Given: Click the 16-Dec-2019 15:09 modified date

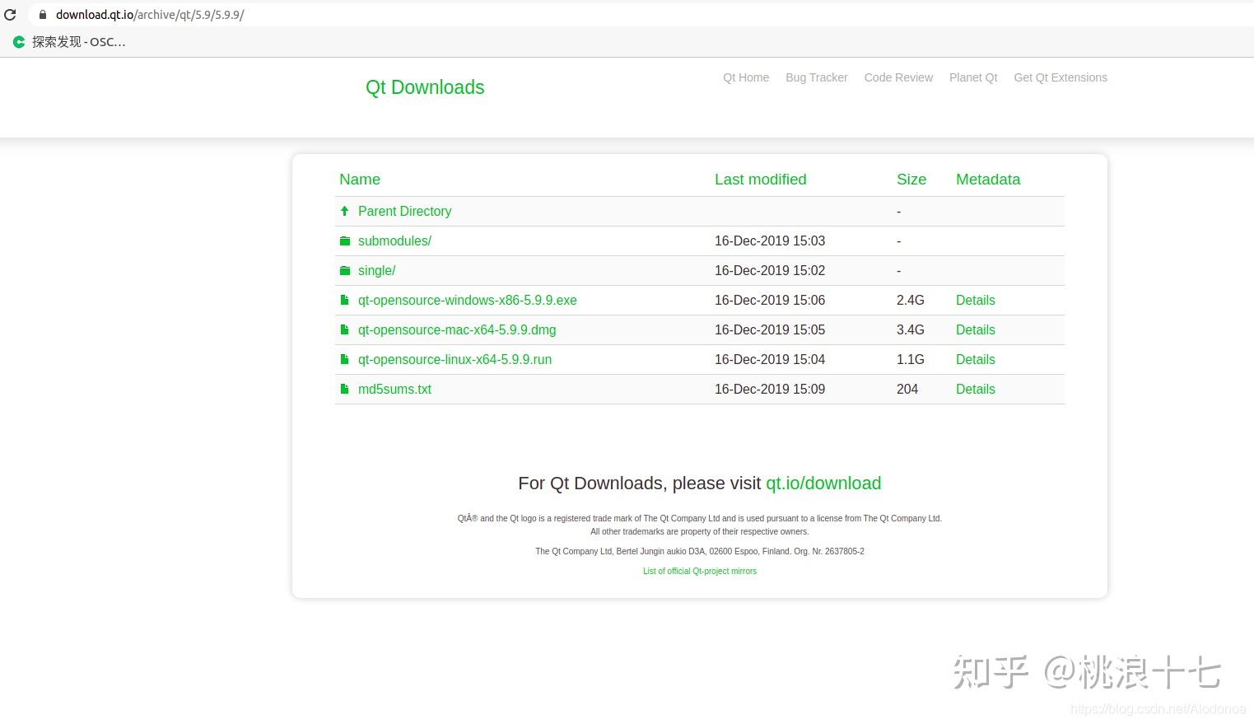Looking at the screenshot, I should click(x=770, y=389).
